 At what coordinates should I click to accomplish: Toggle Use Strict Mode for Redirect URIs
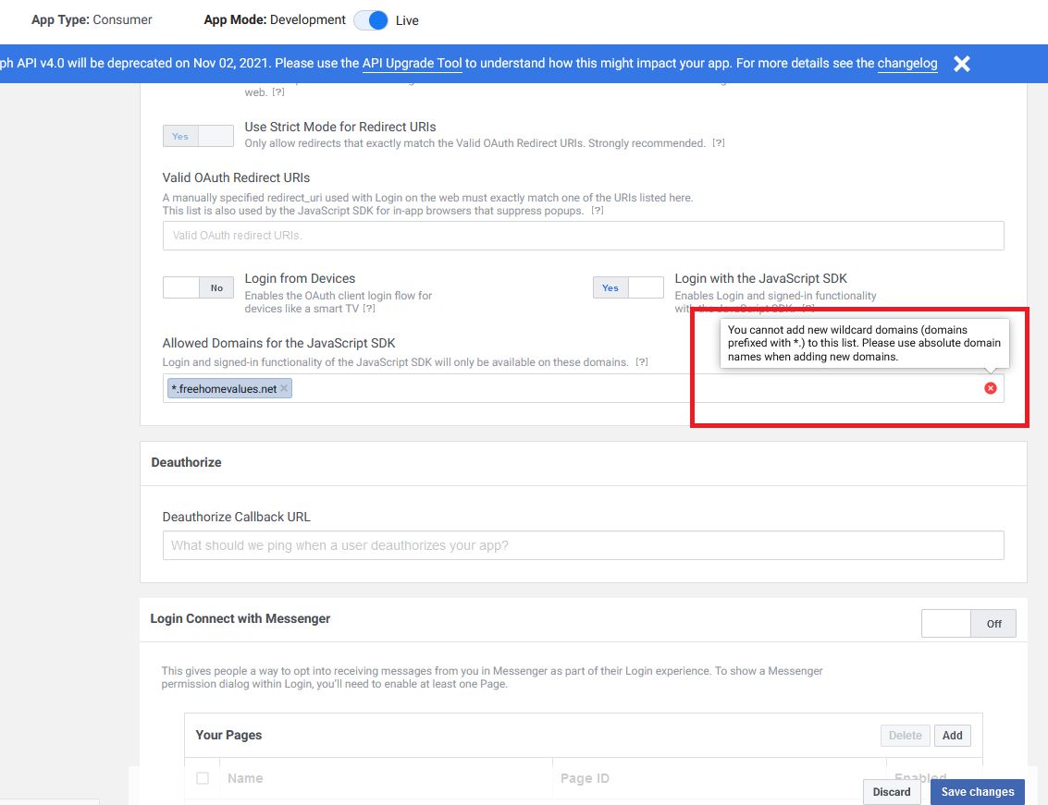[x=198, y=136]
